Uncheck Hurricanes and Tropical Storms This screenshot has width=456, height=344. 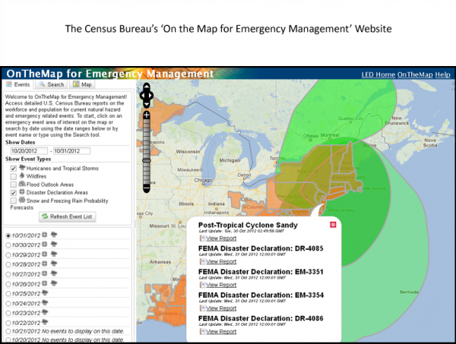[14, 169]
